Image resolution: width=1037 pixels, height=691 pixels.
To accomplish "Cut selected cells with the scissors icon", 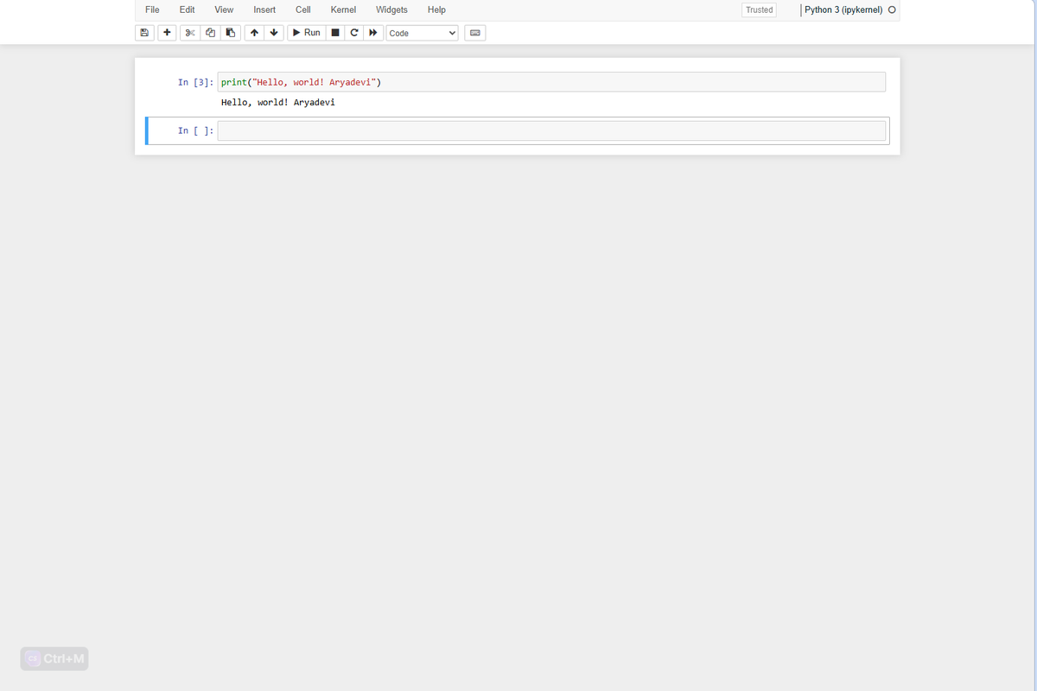I will pos(189,33).
